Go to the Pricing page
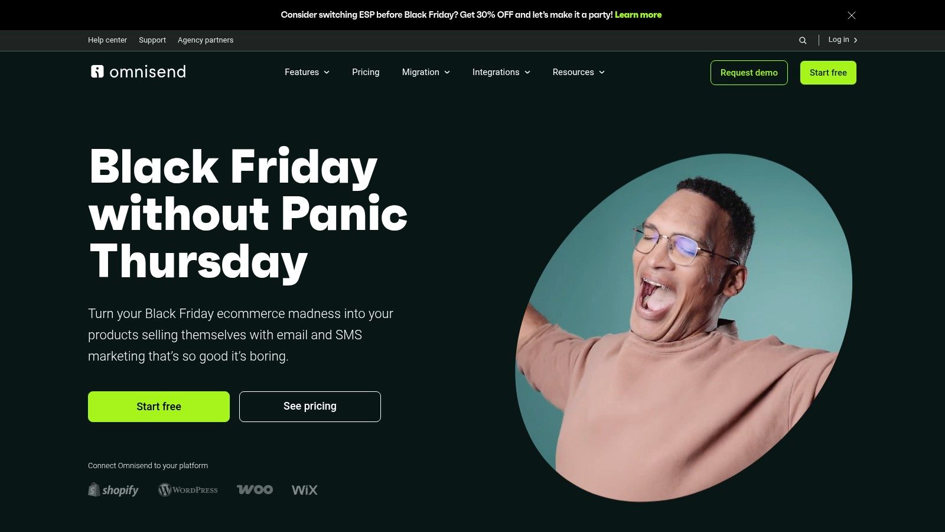The height and width of the screenshot is (532, 945). click(x=366, y=72)
